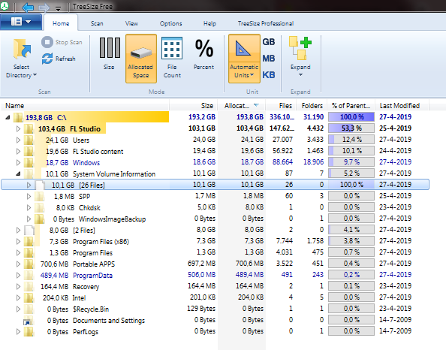Click the Expand icon in the ribbon

coord(300,48)
